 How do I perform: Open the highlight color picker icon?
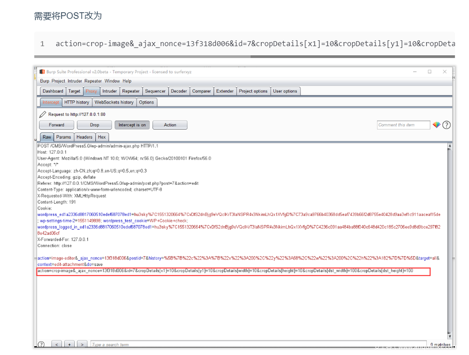tap(436, 125)
